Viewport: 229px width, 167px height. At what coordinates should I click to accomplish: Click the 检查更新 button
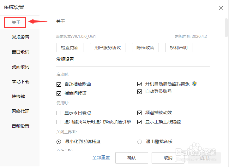coord(70,48)
